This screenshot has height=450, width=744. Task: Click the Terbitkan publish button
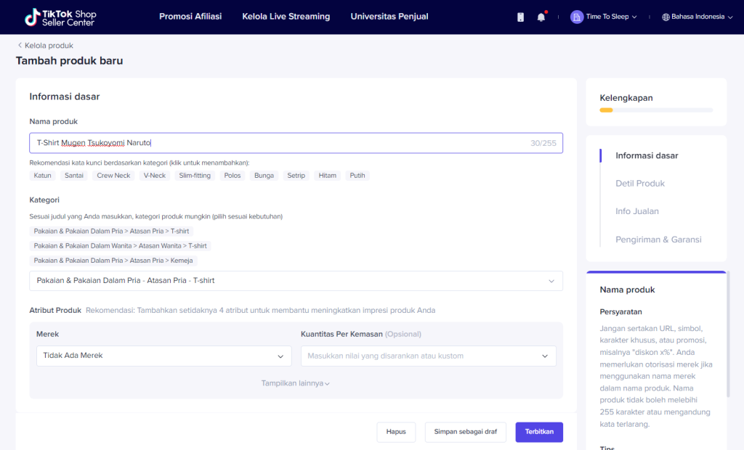538,432
